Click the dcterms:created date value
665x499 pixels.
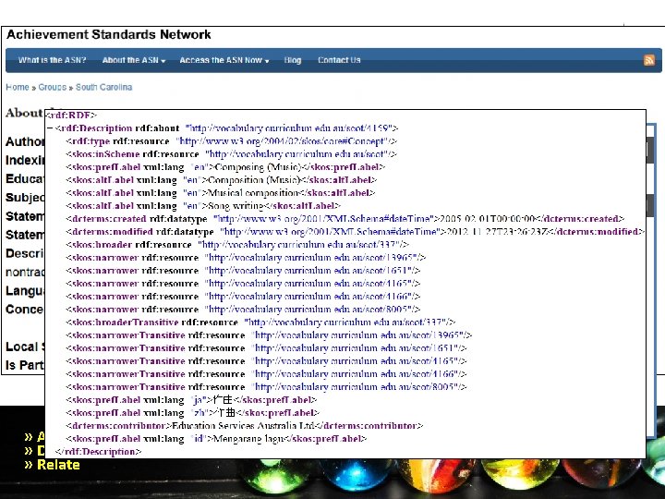(488, 219)
